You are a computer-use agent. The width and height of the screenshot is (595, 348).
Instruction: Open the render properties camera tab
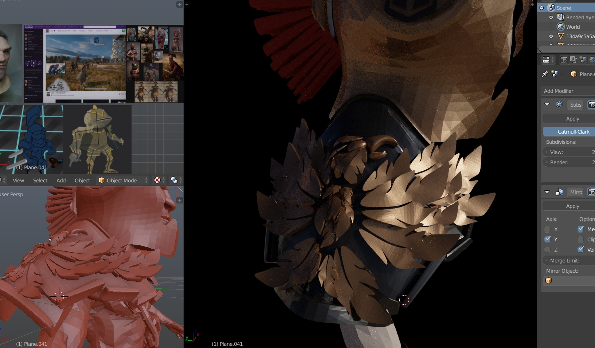click(564, 60)
